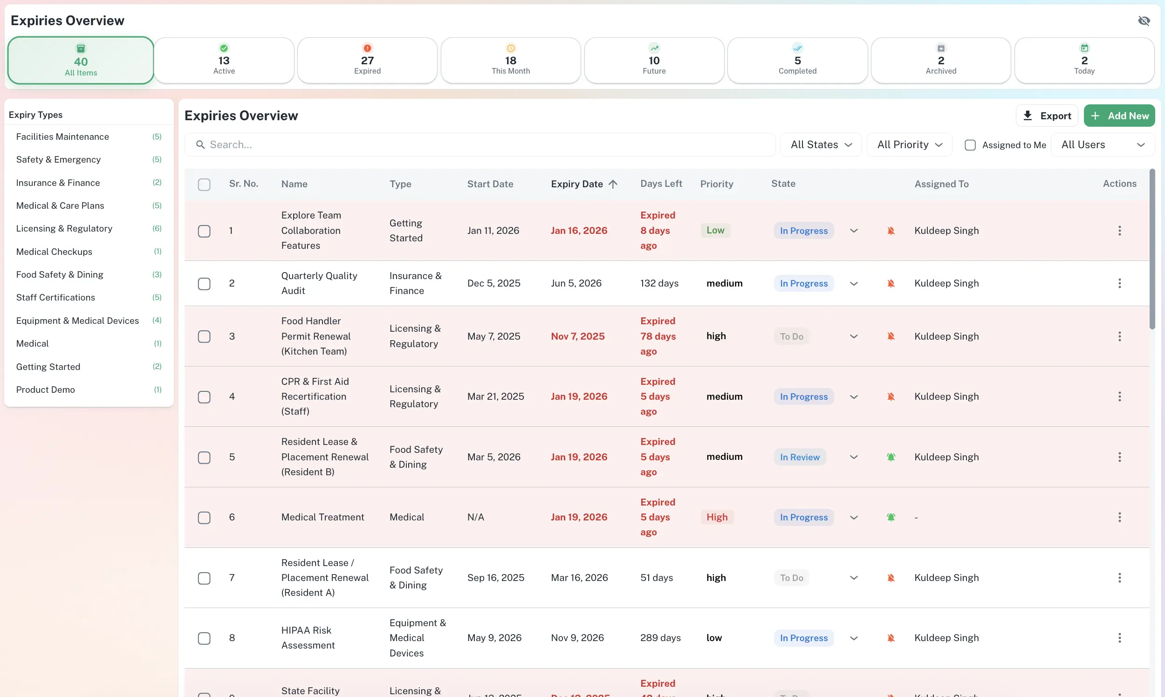
Task: Open the All Users dropdown
Action: coord(1103,144)
